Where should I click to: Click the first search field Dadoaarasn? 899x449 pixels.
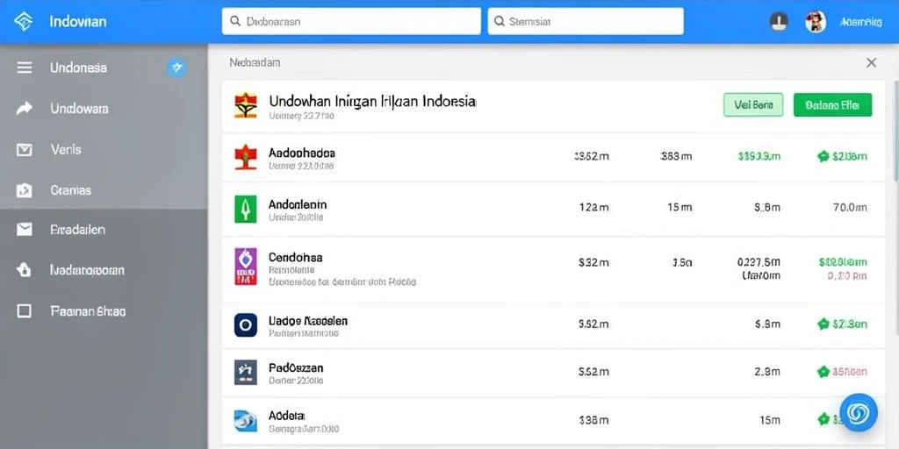click(x=351, y=21)
